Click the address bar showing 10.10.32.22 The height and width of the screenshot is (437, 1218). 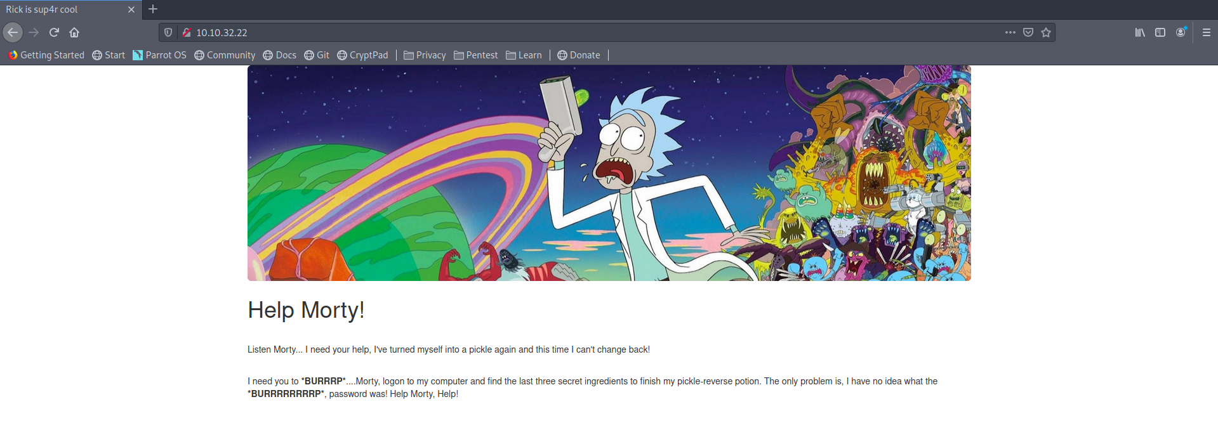pos(571,32)
